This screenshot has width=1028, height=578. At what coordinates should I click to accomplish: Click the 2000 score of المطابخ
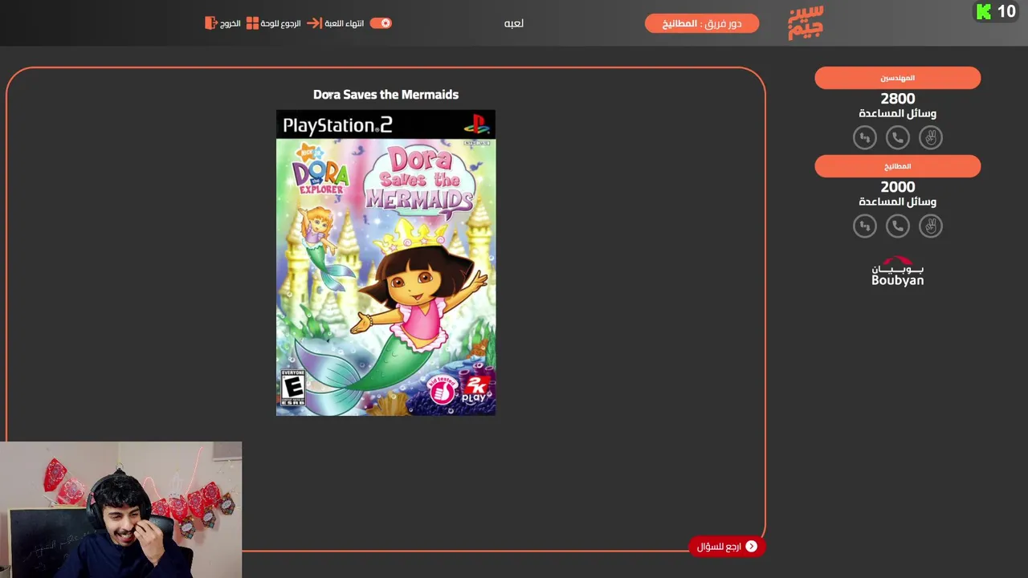point(898,187)
